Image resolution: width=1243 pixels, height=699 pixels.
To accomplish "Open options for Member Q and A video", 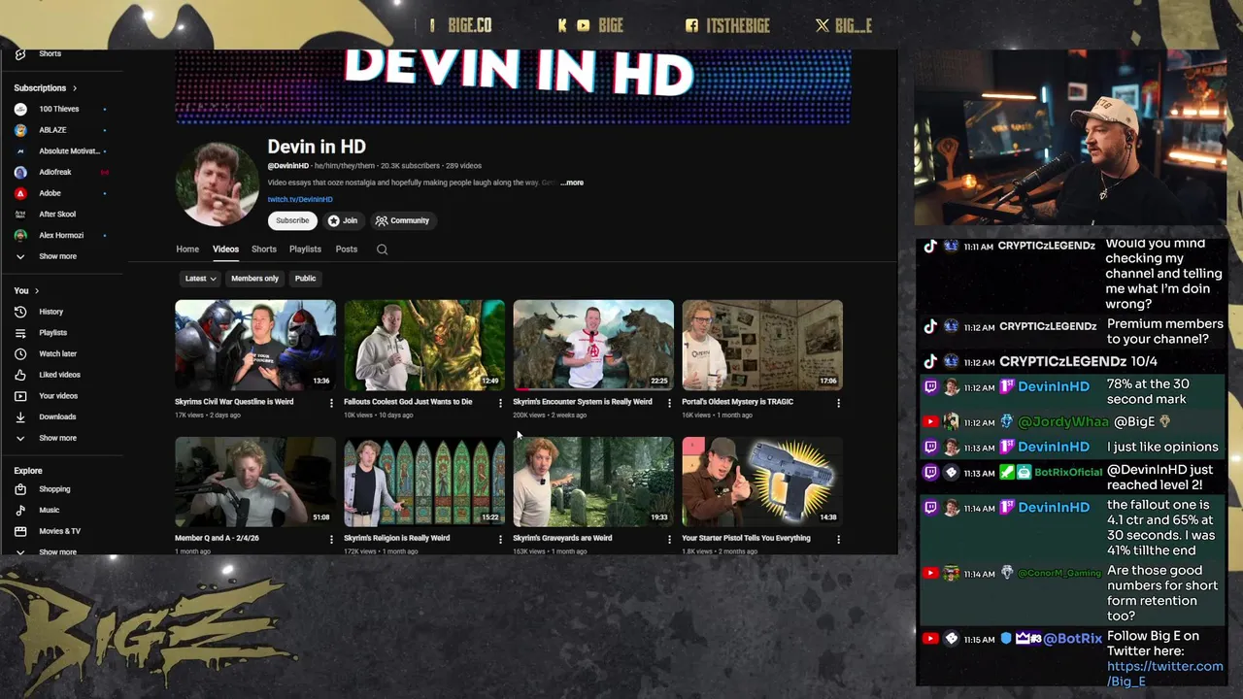I will pos(331,539).
